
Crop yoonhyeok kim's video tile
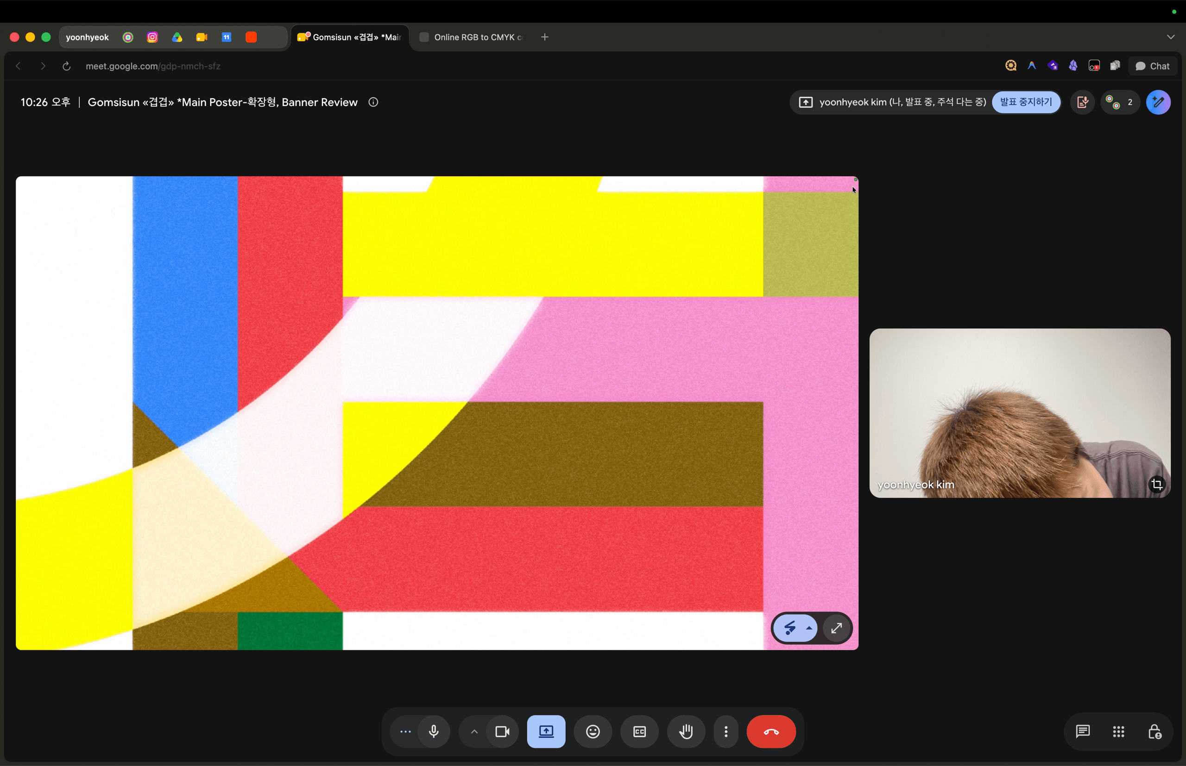pos(1157,484)
